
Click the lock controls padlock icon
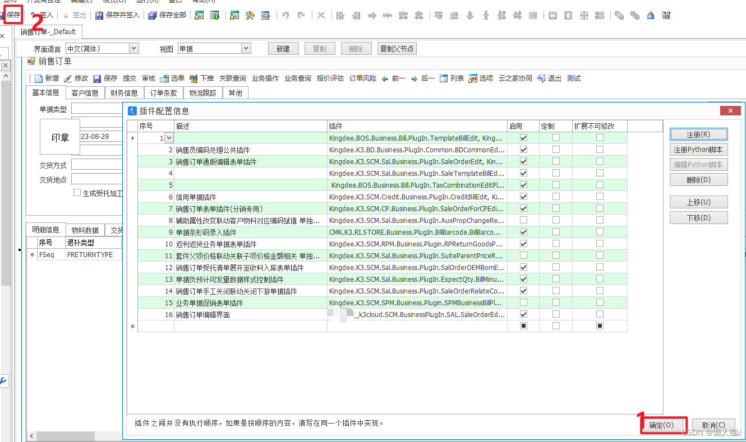651,15
